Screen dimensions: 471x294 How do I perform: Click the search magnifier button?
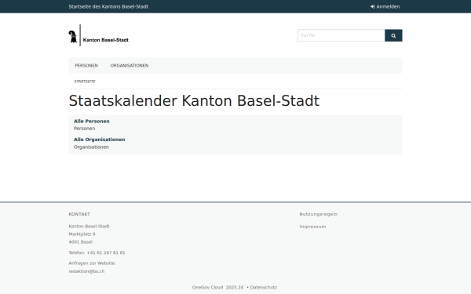click(x=393, y=35)
